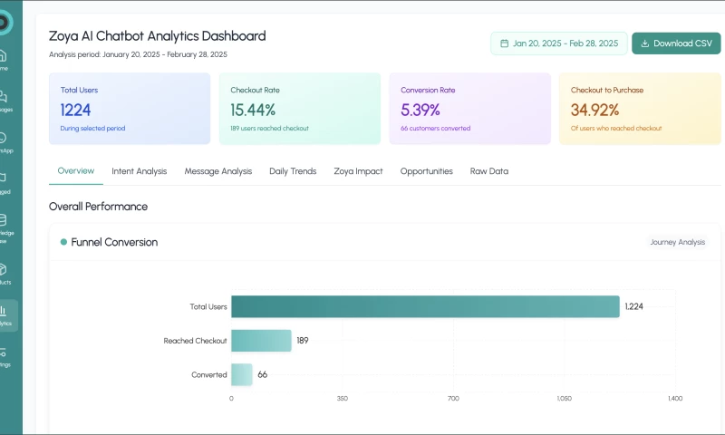The image size is (725, 435).
Task: Click the Total Users bar in funnel chart
Action: point(425,306)
